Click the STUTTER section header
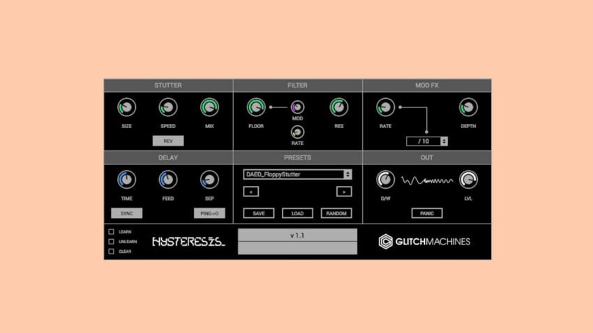Screen dimensions: 593x333 (168, 85)
